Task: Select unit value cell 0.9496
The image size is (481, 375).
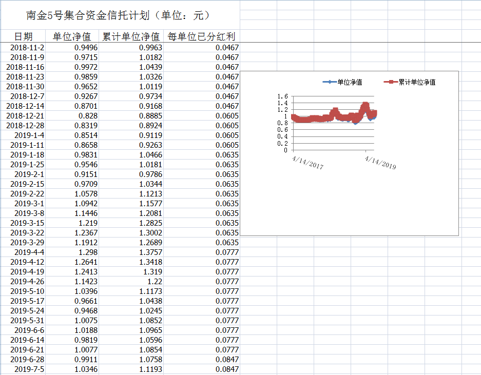Action: 72,48
